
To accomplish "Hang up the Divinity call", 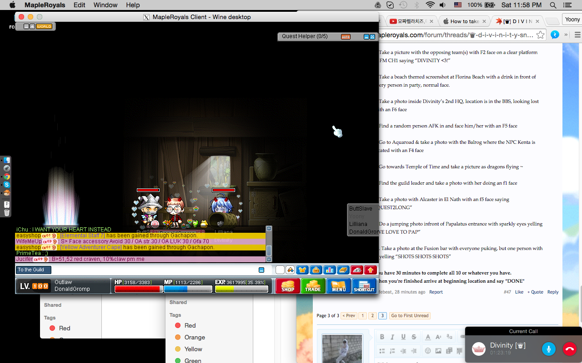I will point(570,349).
